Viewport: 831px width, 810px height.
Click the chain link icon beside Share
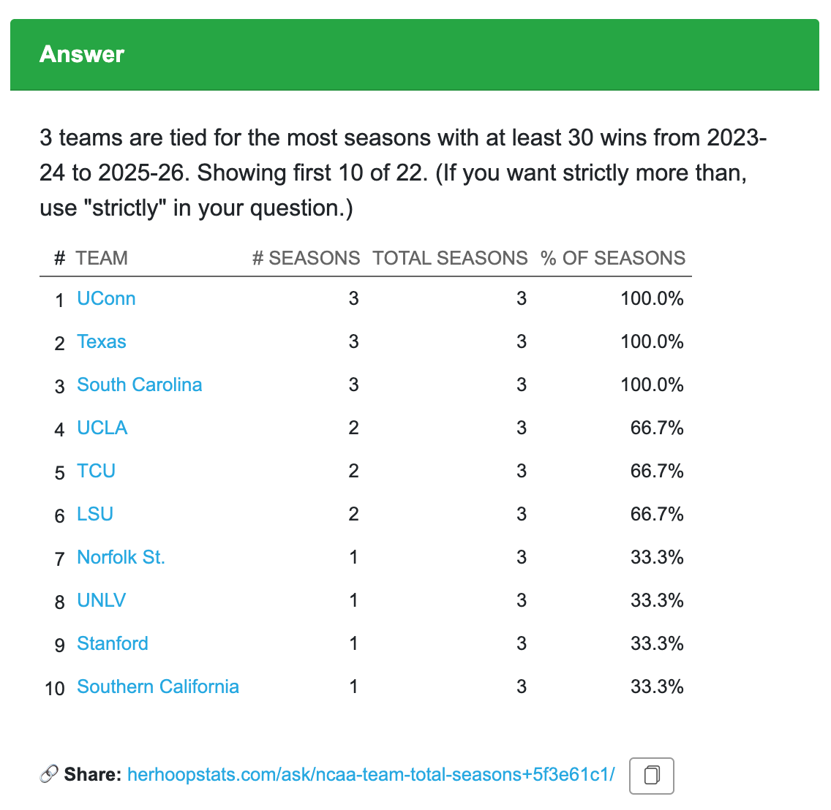[x=49, y=774]
